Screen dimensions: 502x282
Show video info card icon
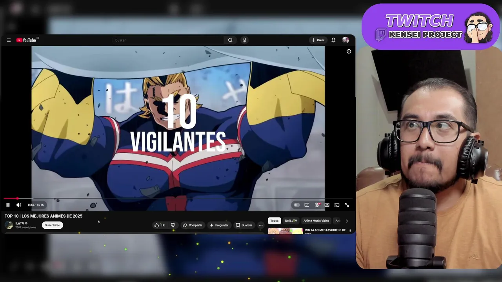[349, 51]
